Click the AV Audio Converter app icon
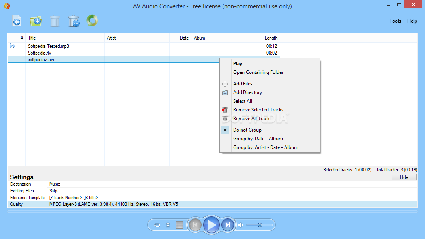 coord(7,6)
